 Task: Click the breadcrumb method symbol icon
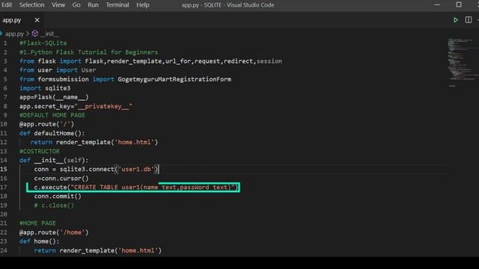pos(35,34)
